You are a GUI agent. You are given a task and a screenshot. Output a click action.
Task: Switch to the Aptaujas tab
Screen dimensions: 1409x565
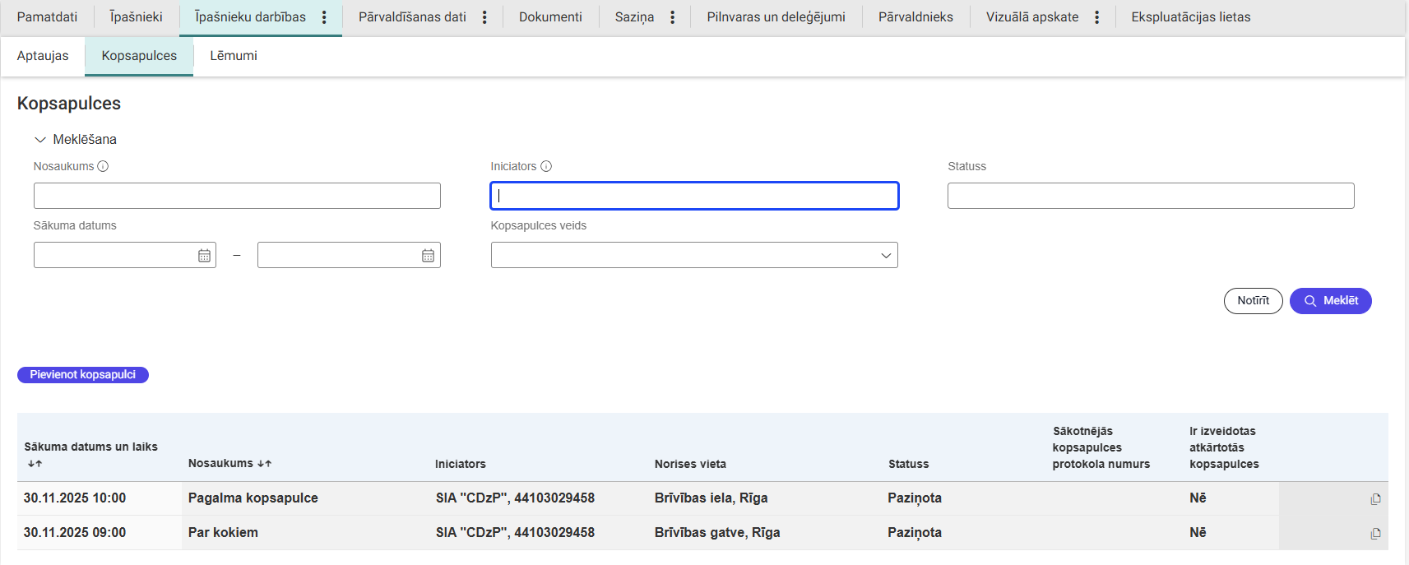click(x=43, y=56)
